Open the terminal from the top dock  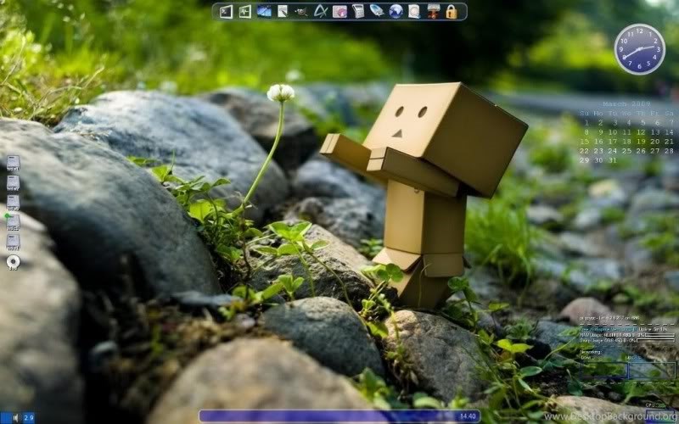(226, 12)
